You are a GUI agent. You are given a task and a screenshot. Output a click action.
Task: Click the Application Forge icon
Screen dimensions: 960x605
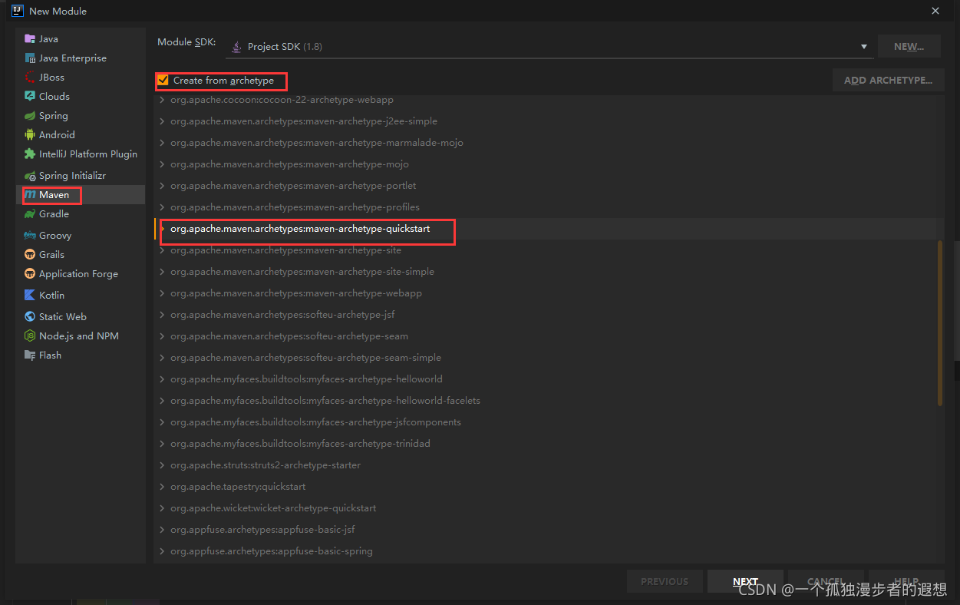30,273
